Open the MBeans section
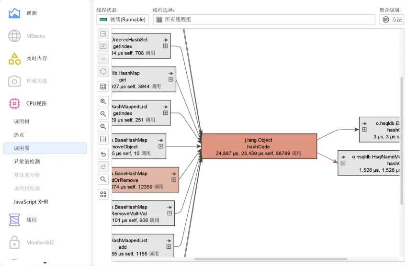407x266 pixels. click(x=26, y=36)
